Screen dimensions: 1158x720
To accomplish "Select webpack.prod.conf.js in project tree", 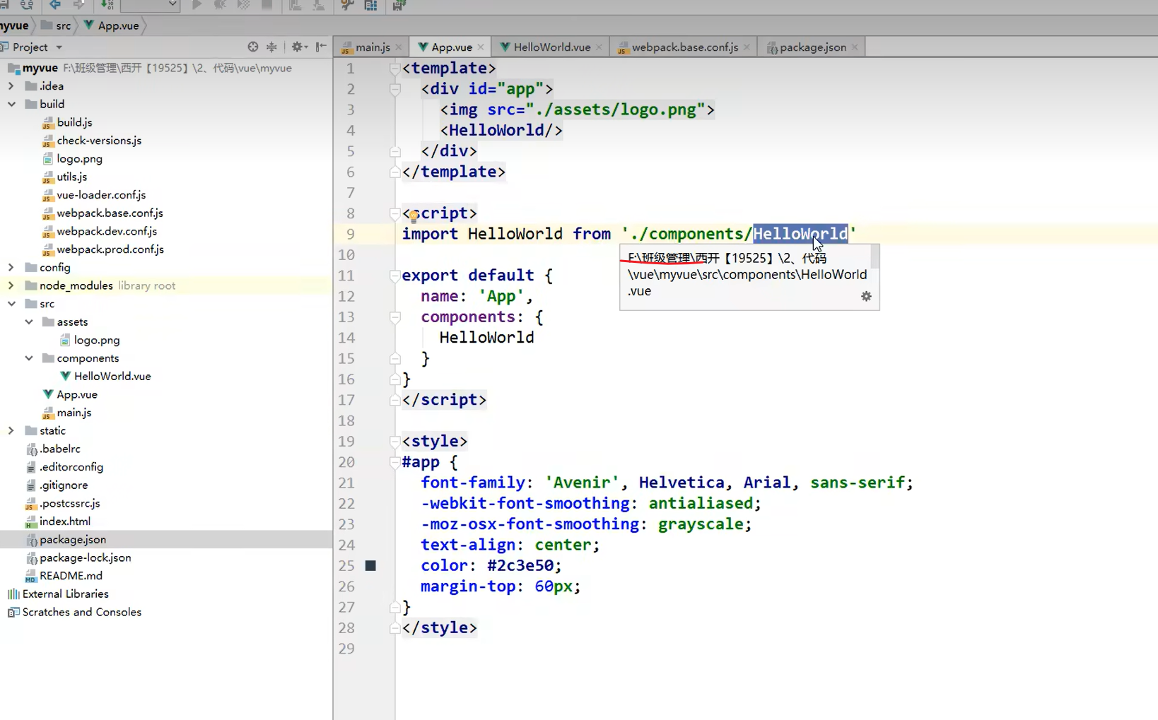I will pyautogui.click(x=110, y=249).
